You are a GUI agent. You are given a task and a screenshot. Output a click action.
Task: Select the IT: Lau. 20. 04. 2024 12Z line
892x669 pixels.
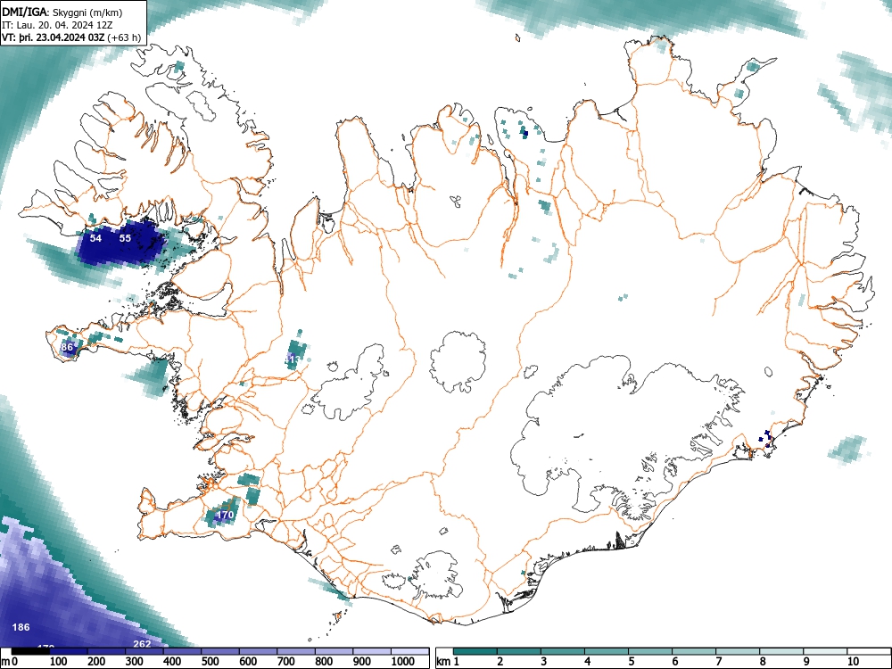tap(59, 24)
